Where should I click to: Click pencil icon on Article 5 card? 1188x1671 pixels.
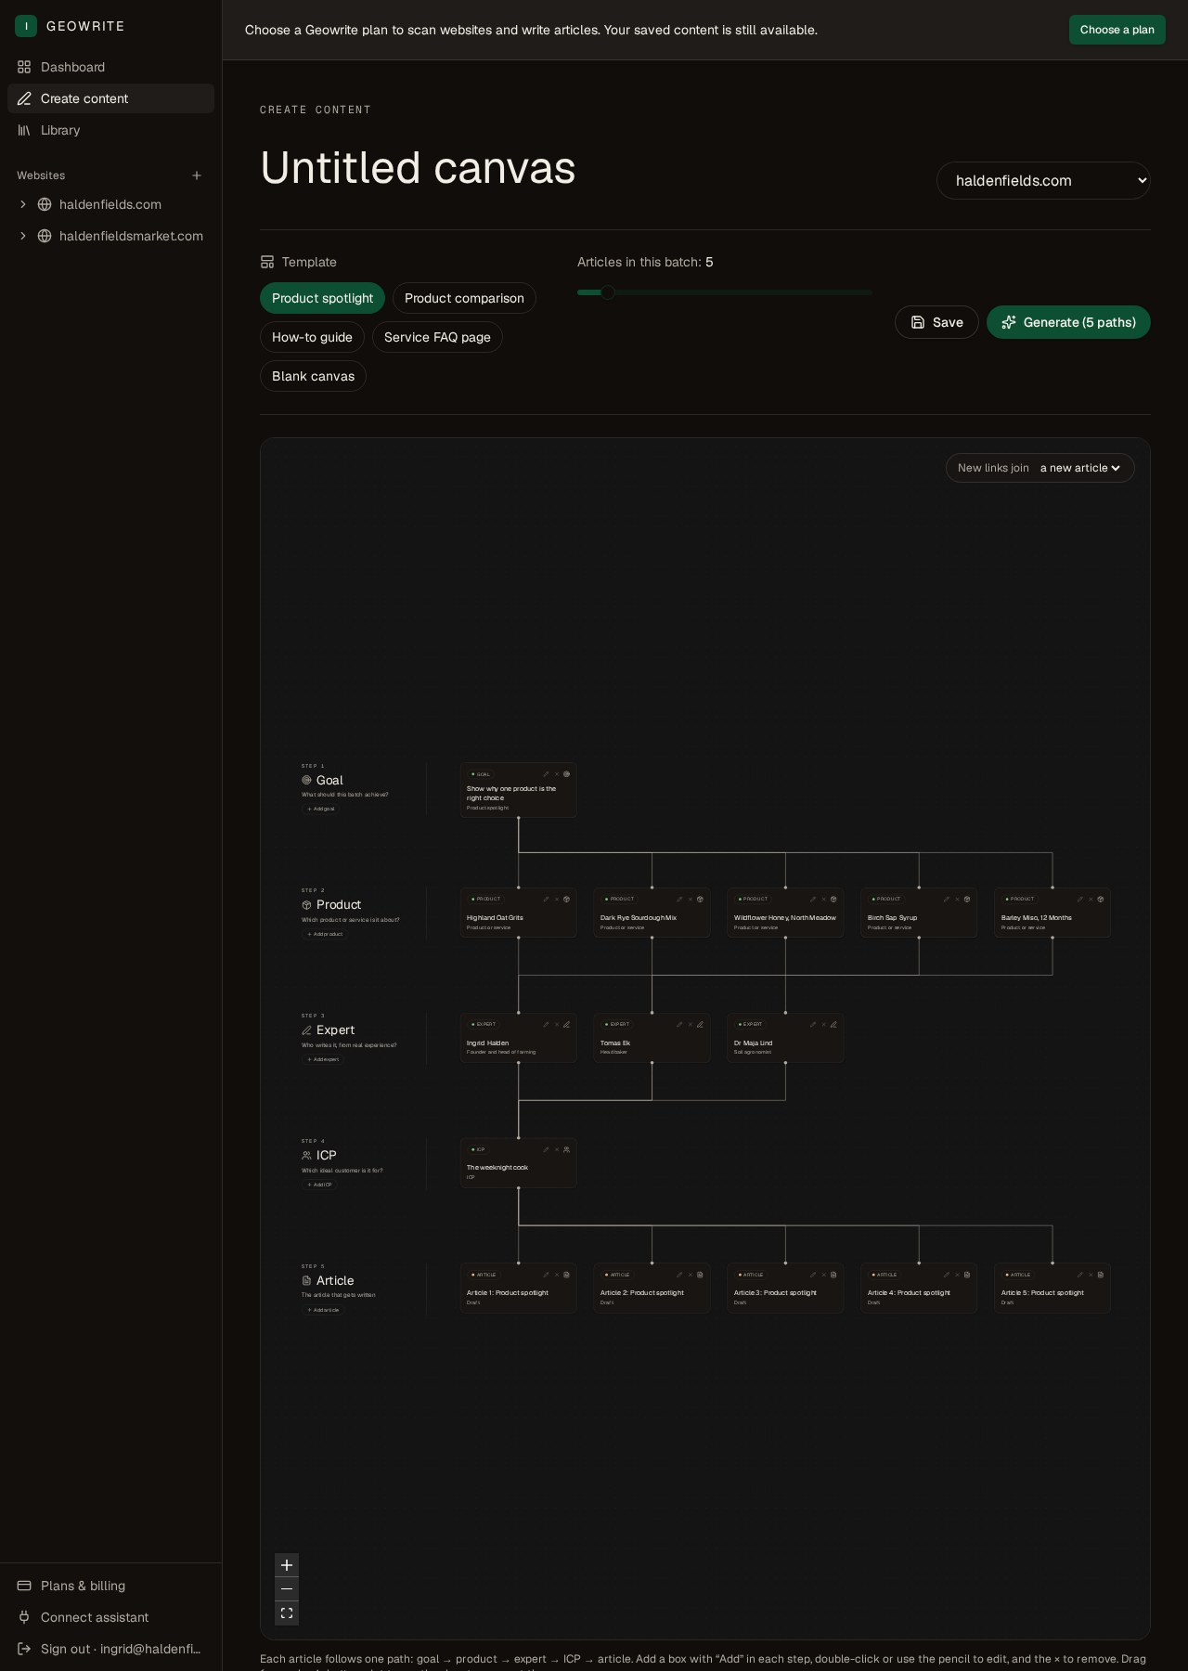click(x=1080, y=1275)
